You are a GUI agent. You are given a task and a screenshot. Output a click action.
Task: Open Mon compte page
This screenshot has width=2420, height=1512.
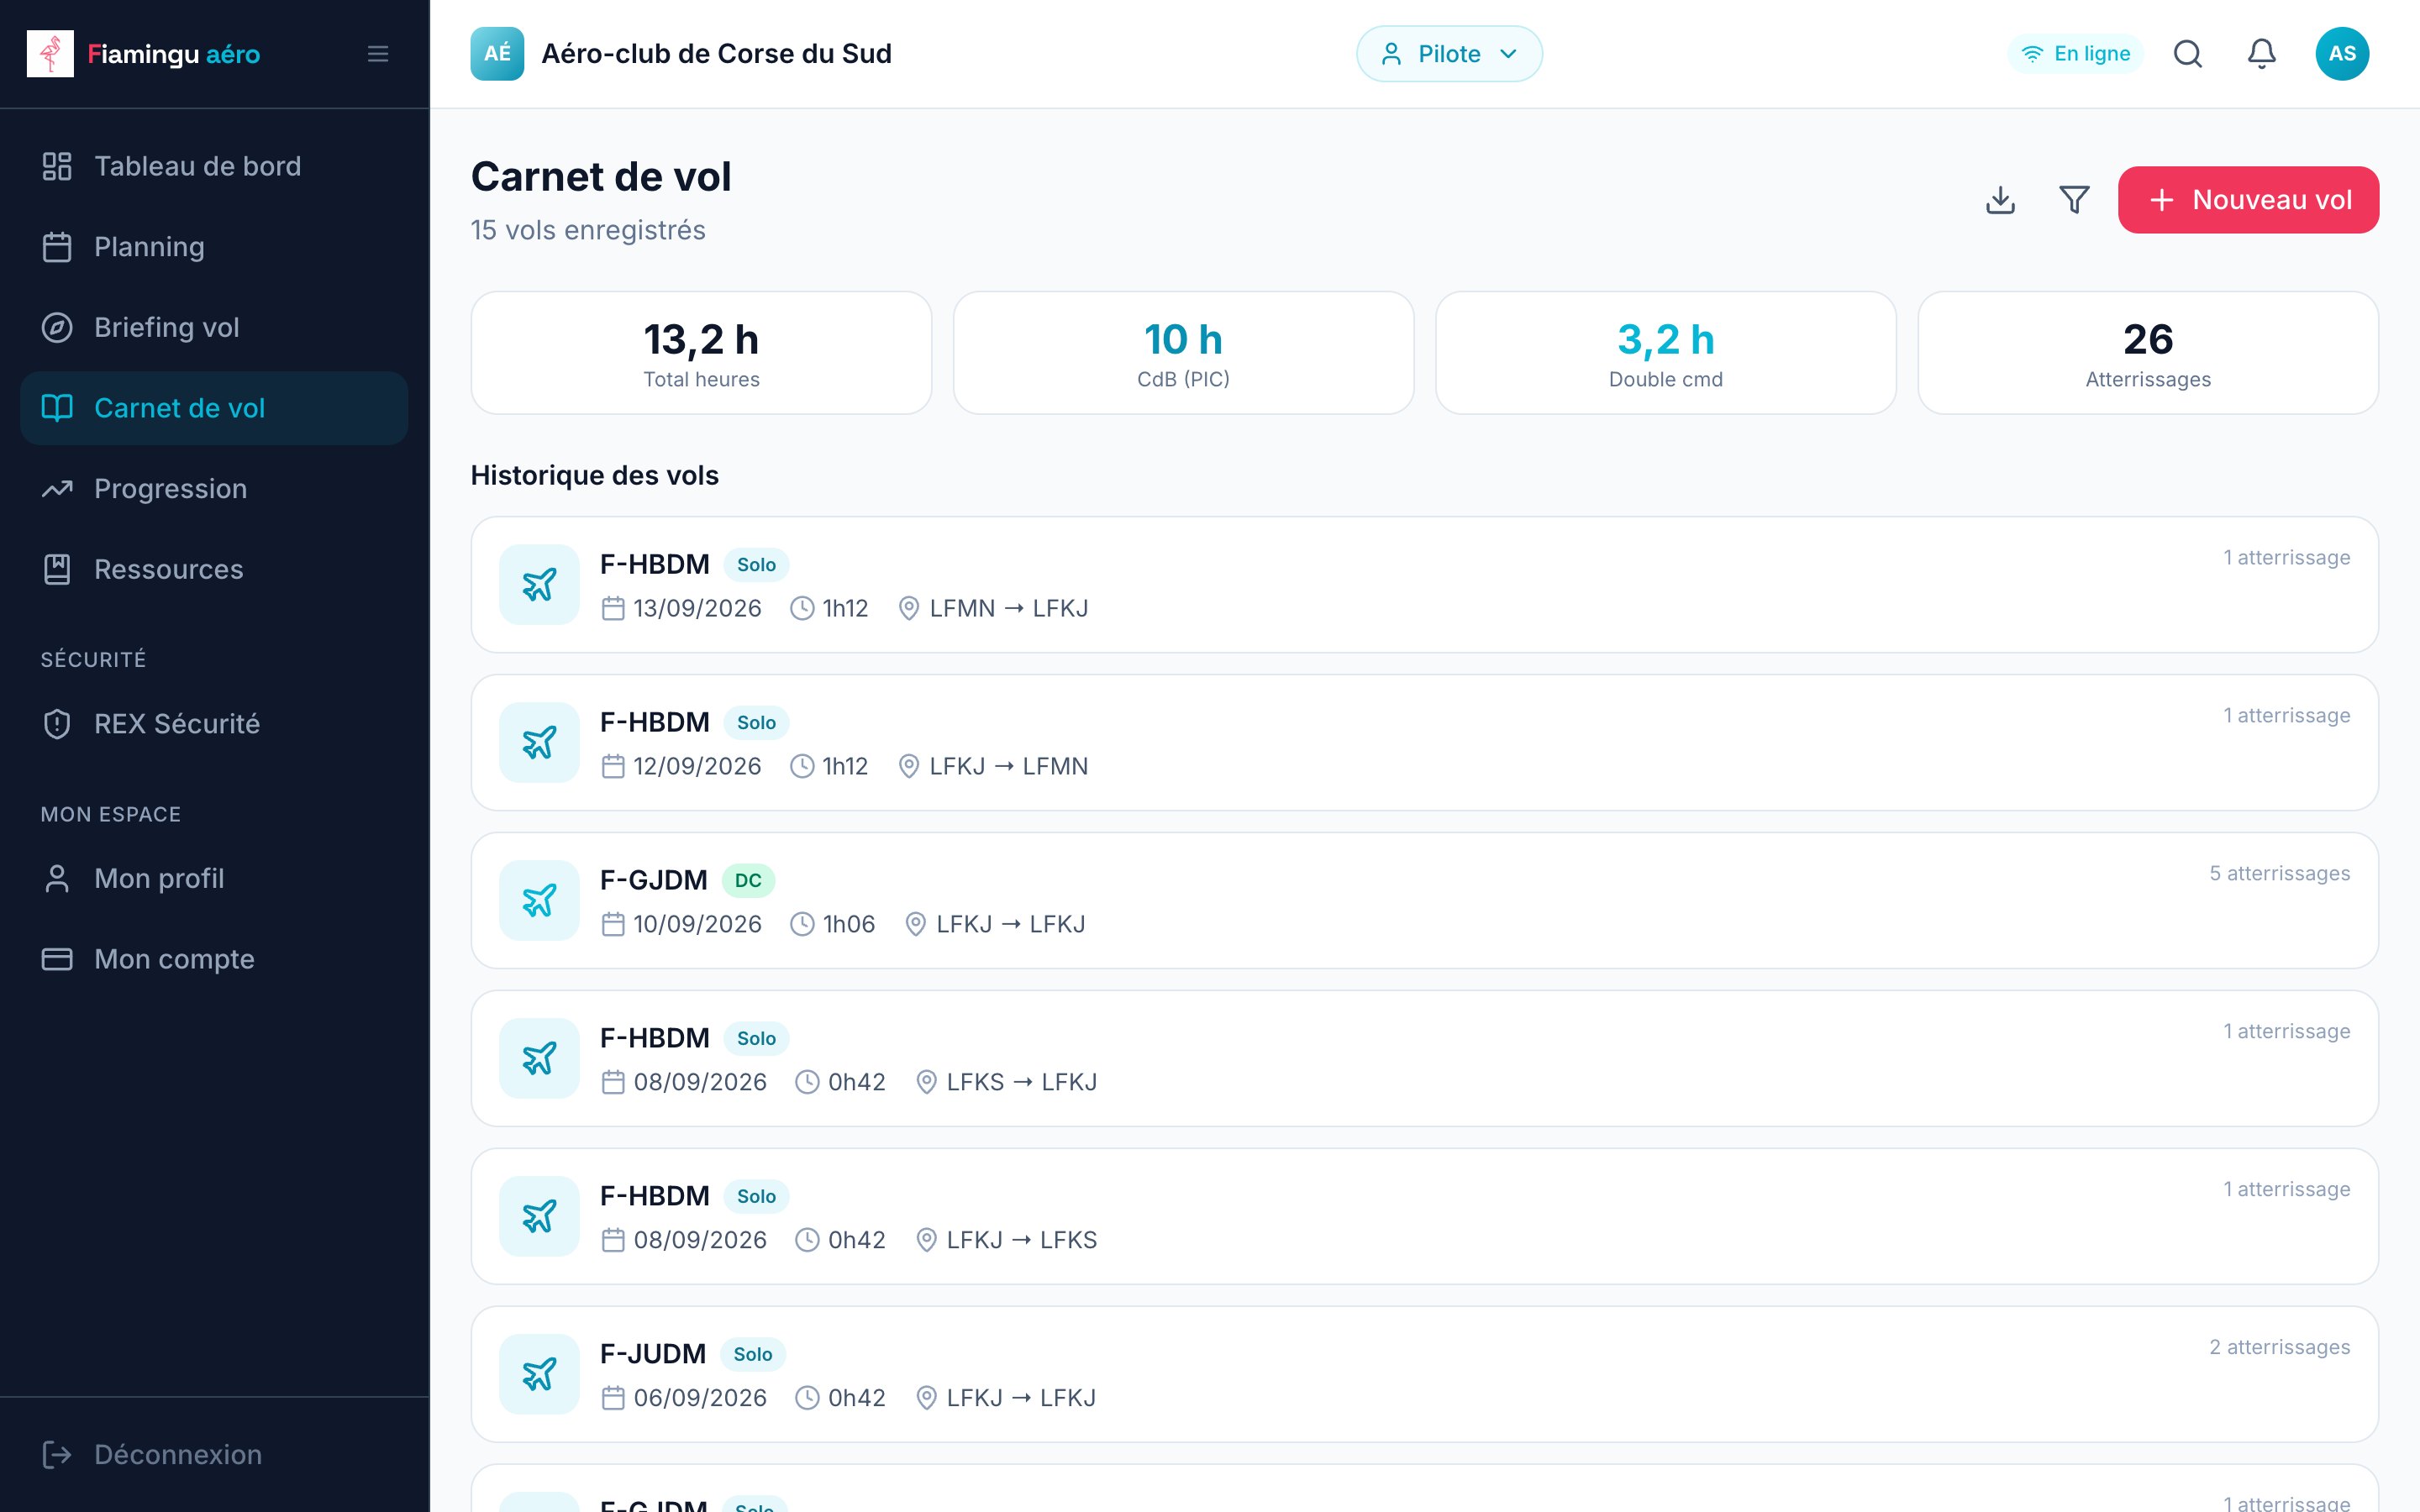tap(214, 959)
